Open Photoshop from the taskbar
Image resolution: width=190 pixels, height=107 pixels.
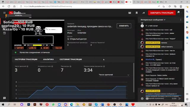coord(28,104)
